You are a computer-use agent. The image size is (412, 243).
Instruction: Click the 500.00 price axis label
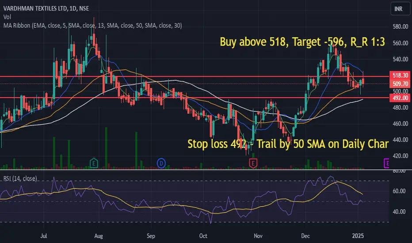click(401, 91)
